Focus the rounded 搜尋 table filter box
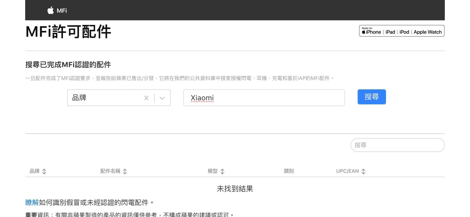Screen dimensions: 470x217 (397, 145)
